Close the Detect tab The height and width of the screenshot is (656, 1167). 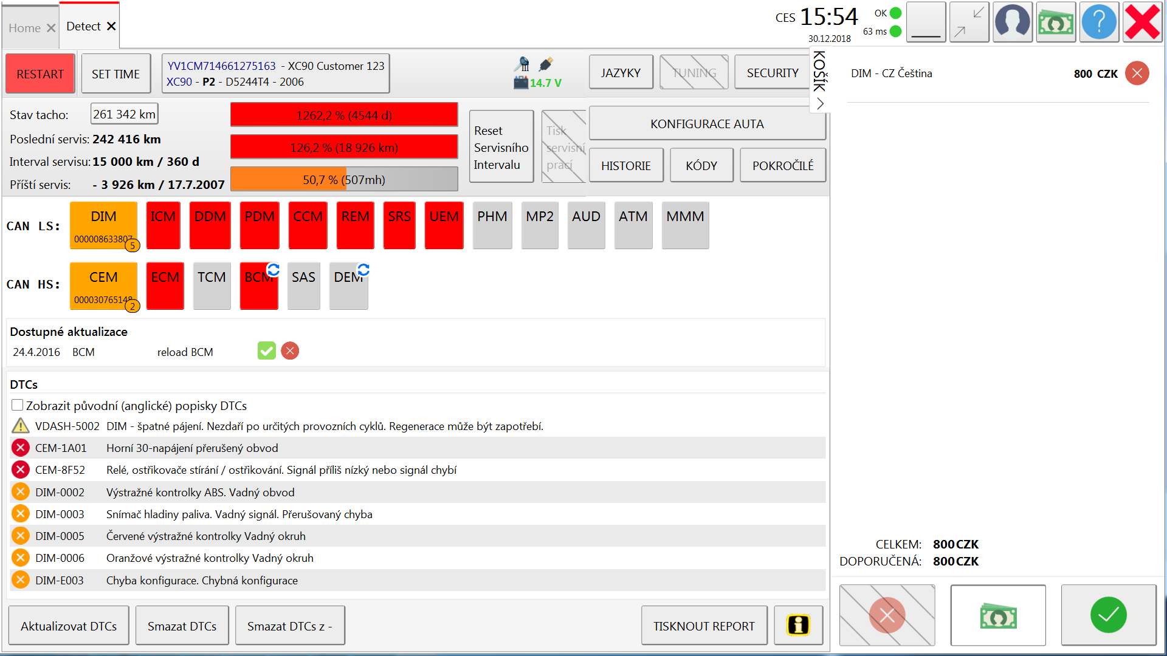tap(111, 26)
